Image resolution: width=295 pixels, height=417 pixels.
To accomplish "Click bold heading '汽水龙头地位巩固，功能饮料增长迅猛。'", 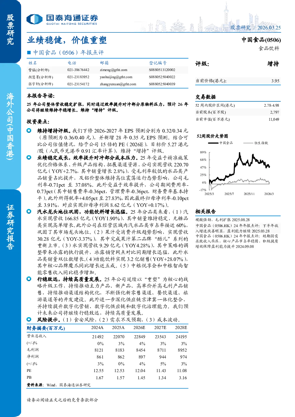I will [83, 212].
